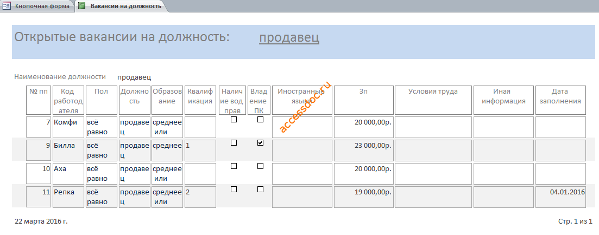Click the Образование column header
This screenshot has width=599, height=235.
[x=167, y=100]
